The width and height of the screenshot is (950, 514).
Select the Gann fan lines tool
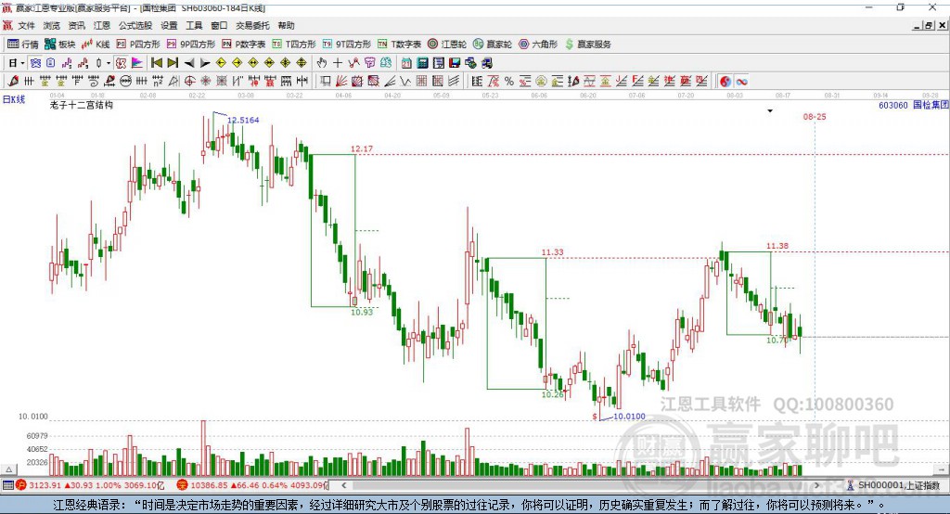pos(341,82)
